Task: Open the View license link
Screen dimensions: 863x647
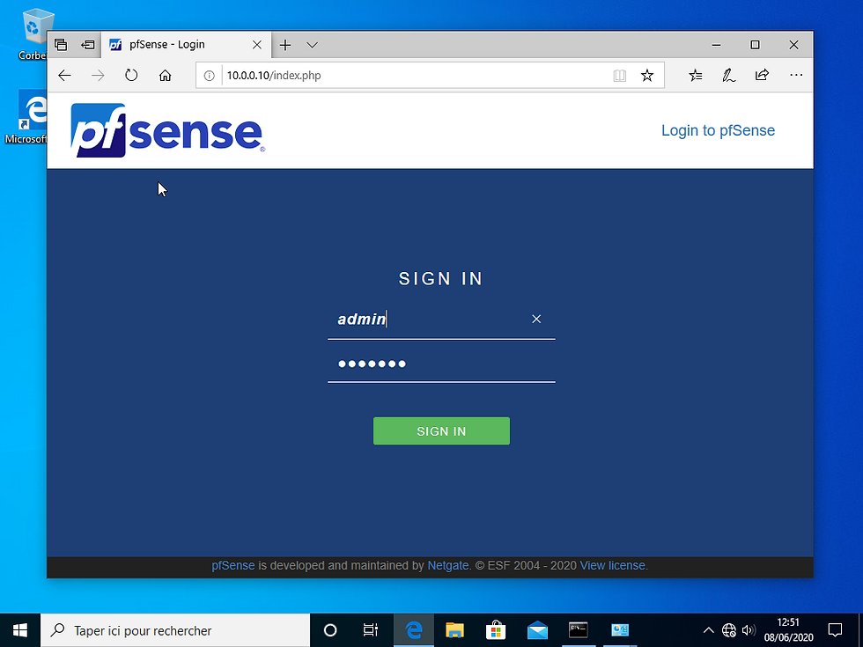Action: coord(613,565)
